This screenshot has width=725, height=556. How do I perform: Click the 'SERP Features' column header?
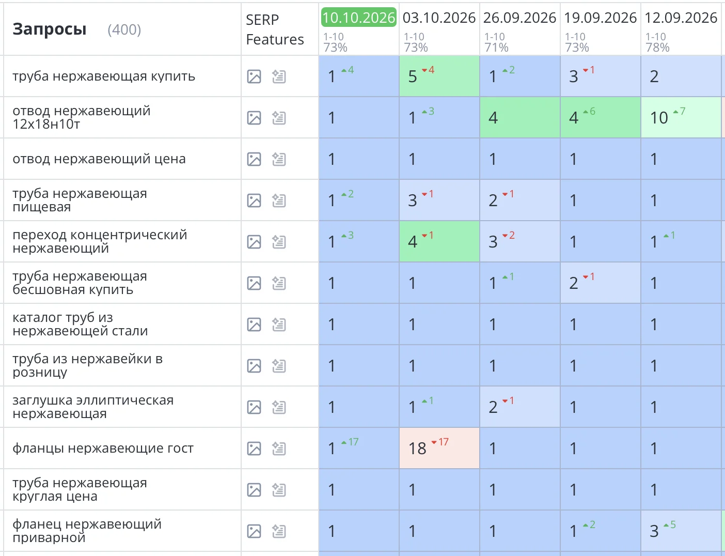click(275, 29)
